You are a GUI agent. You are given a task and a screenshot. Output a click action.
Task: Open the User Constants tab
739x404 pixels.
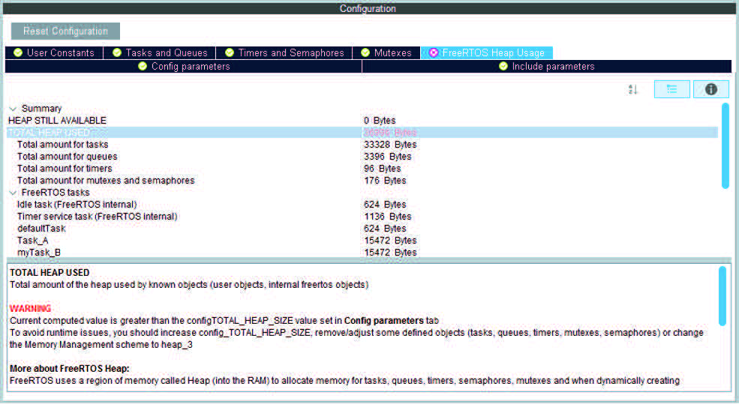[54, 52]
